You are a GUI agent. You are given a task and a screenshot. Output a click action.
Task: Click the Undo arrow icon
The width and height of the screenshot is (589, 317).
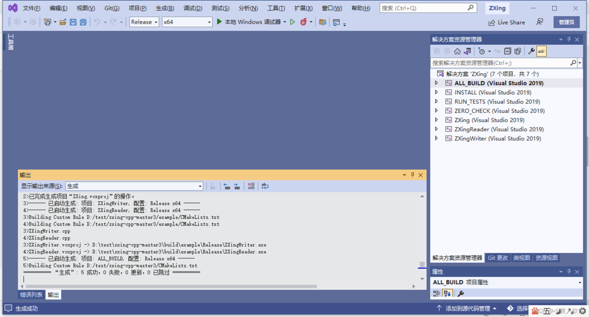[97, 22]
